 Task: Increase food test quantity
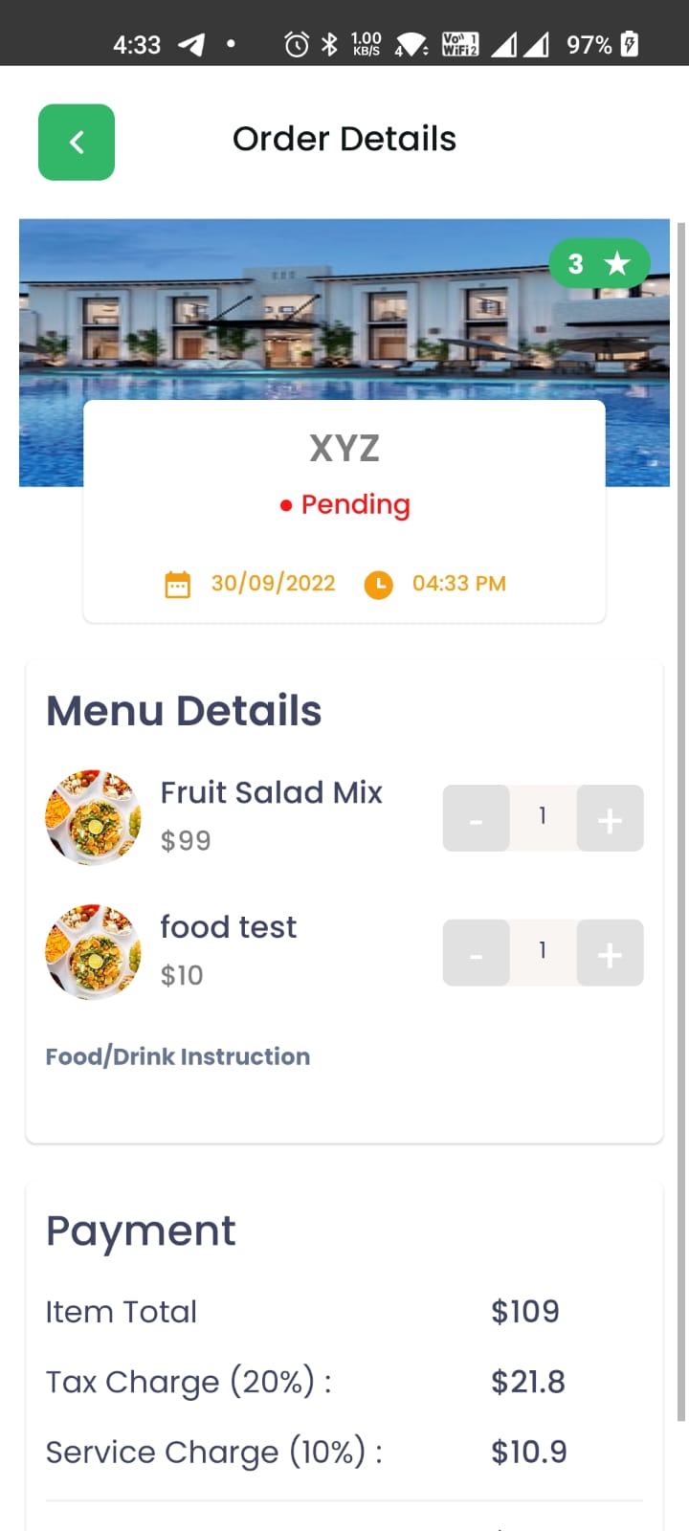(610, 953)
